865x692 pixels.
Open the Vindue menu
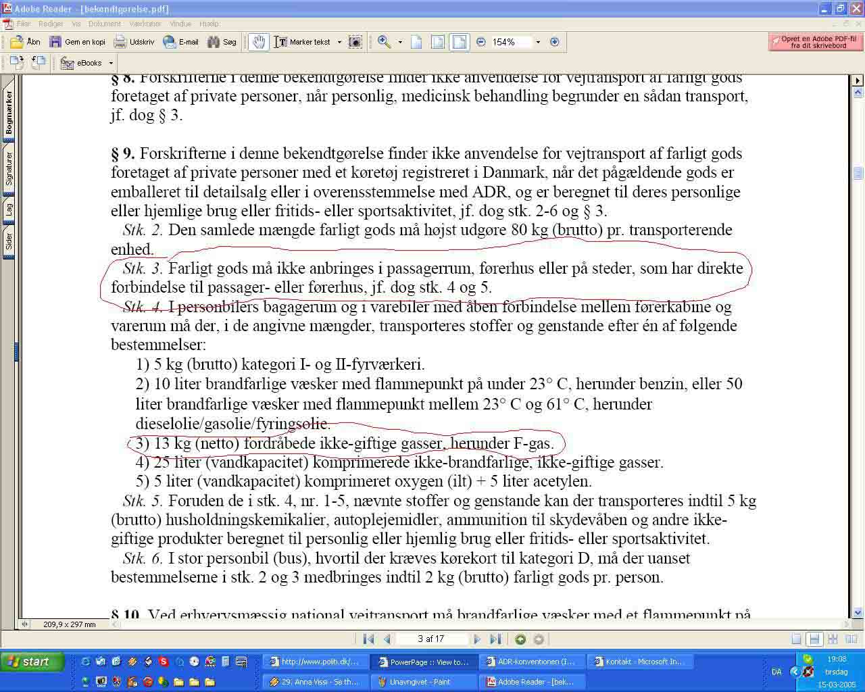pos(180,24)
